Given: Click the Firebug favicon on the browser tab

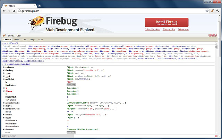Looking at the screenshot, I should 6,6.
